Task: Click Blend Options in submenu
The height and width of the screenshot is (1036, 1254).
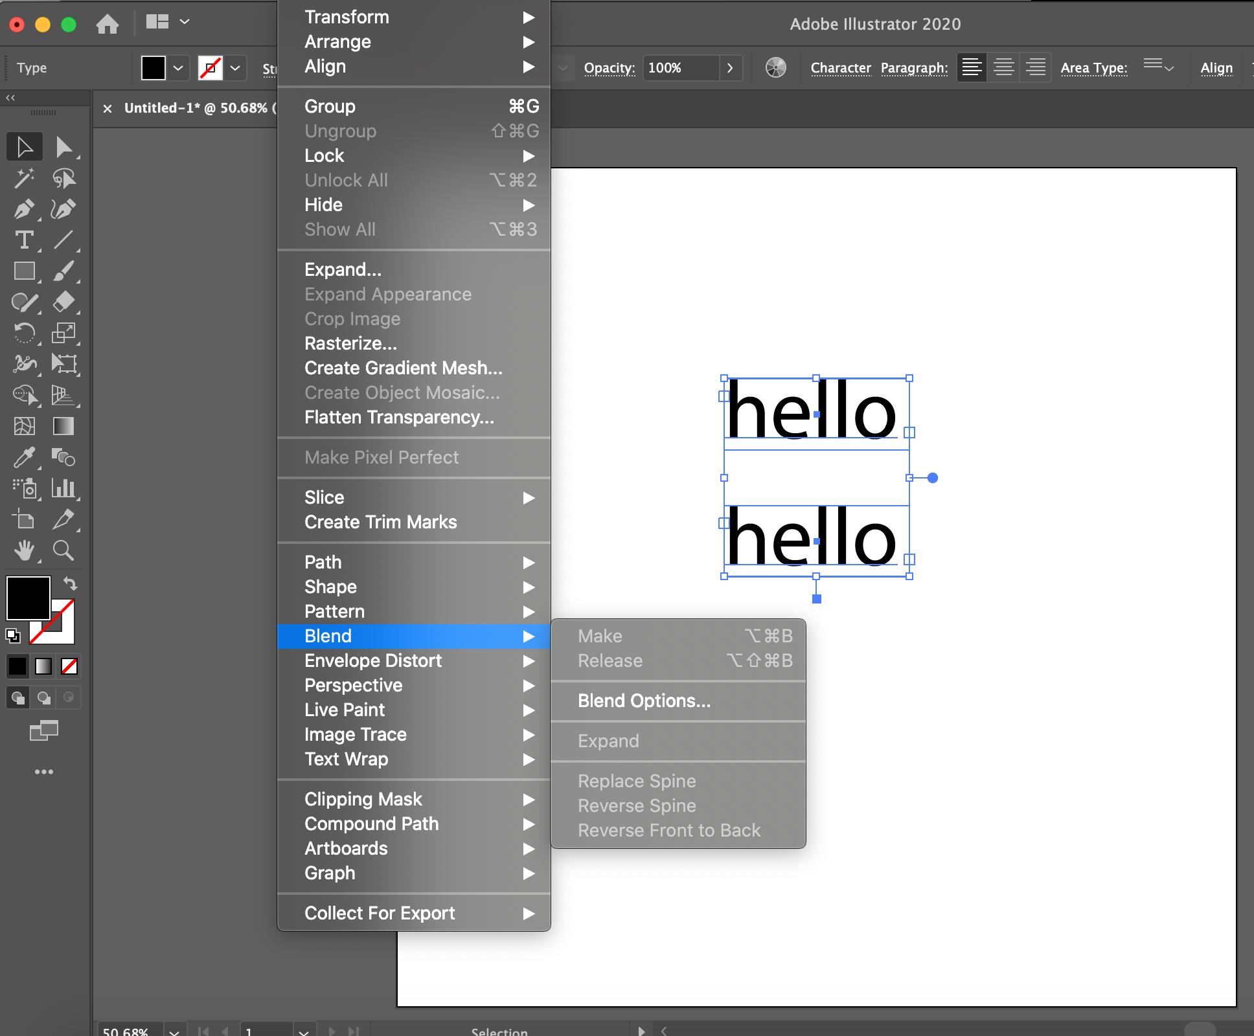Action: [x=644, y=701]
